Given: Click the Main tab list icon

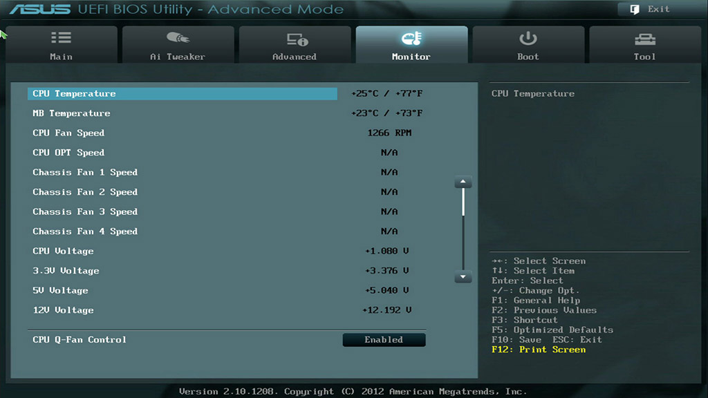Looking at the screenshot, I should [x=61, y=37].
